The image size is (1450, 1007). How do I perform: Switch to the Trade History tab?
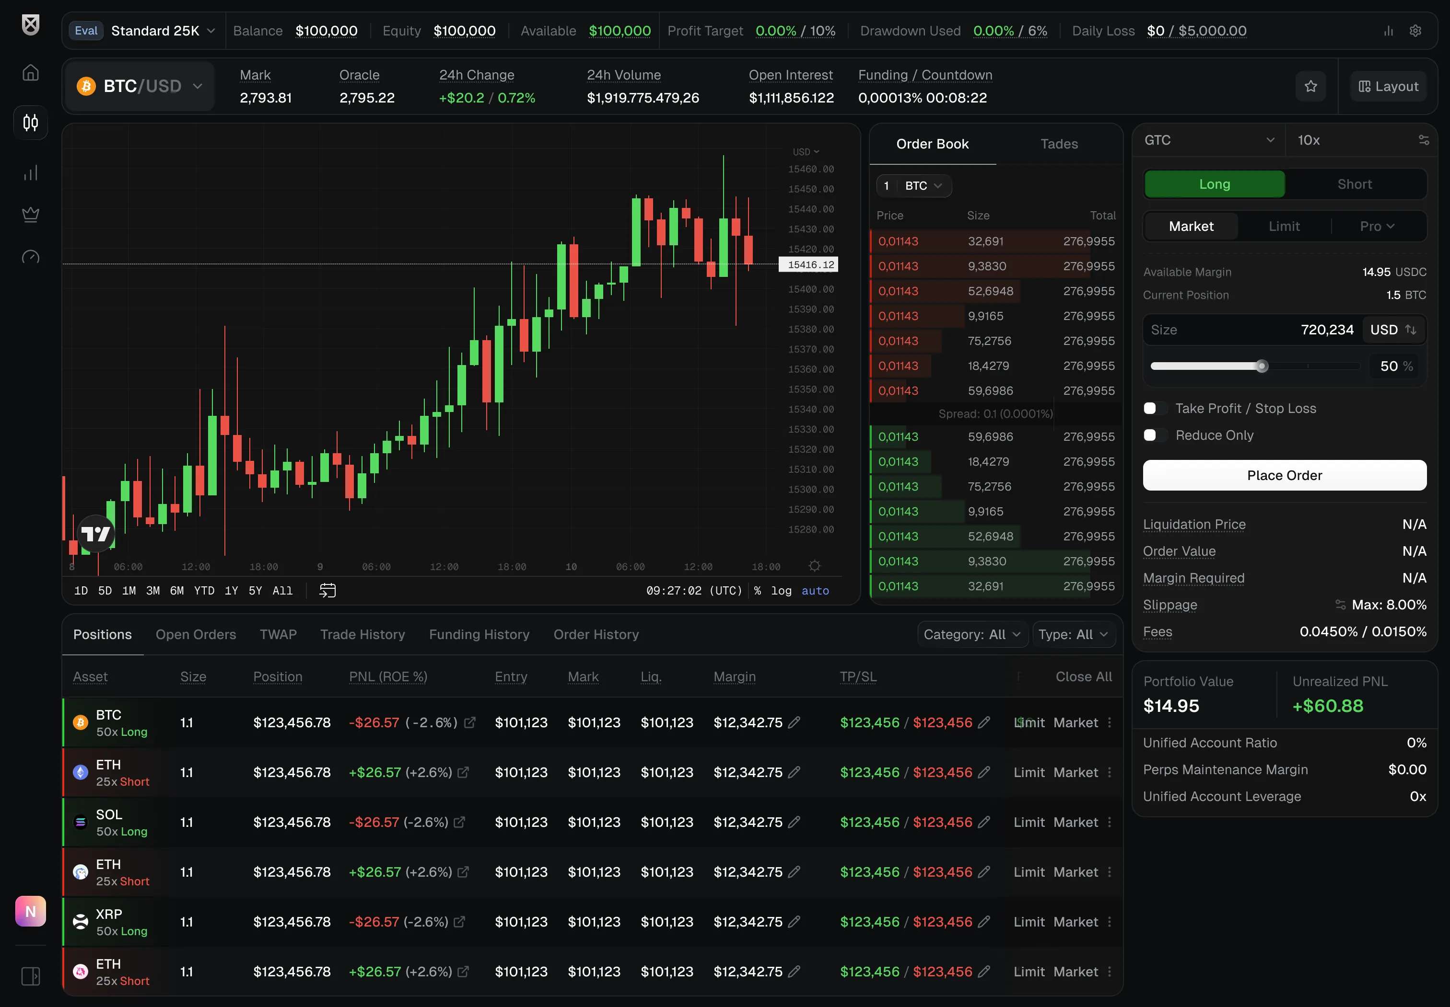pos(362,635)
